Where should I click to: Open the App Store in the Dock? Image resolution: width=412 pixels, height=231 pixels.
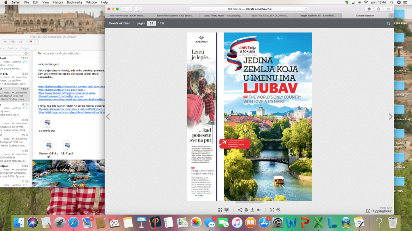coord(264,223)
